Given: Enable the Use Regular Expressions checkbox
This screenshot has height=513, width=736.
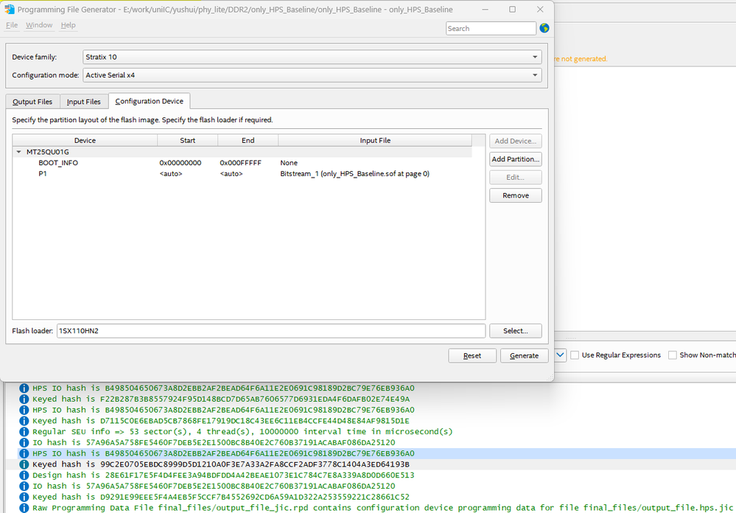Looking at the screenshot, I should click(x=575, y=355).
